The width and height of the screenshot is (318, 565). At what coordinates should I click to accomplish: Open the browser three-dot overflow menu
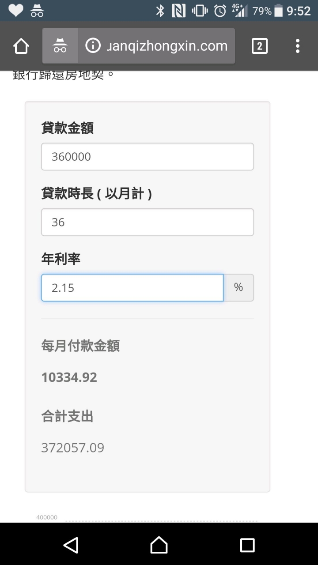(x=298, y=46)
